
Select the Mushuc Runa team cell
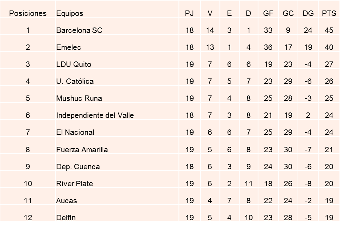pyautogui.click(x=79, y=98)
